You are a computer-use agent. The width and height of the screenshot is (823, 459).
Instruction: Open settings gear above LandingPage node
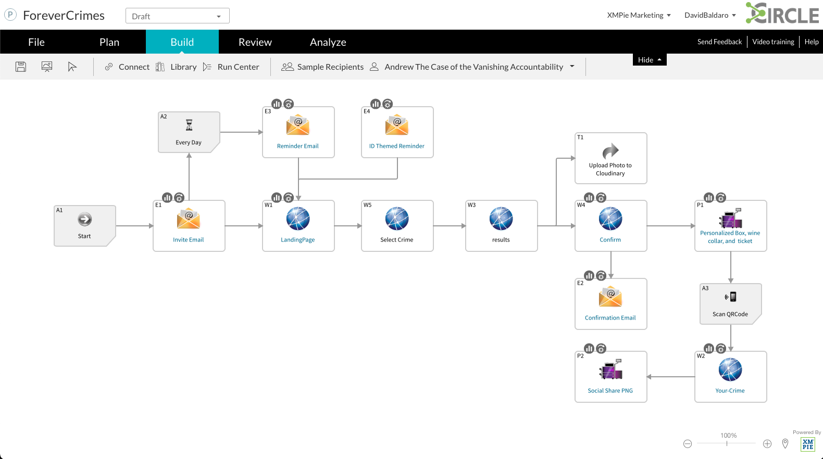(x=289, y=198)
